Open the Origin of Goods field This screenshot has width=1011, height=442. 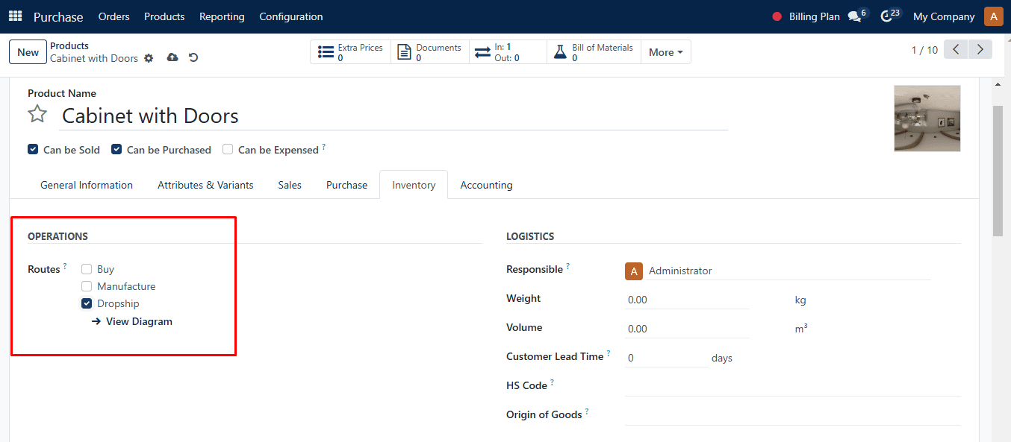click(793, 414)
